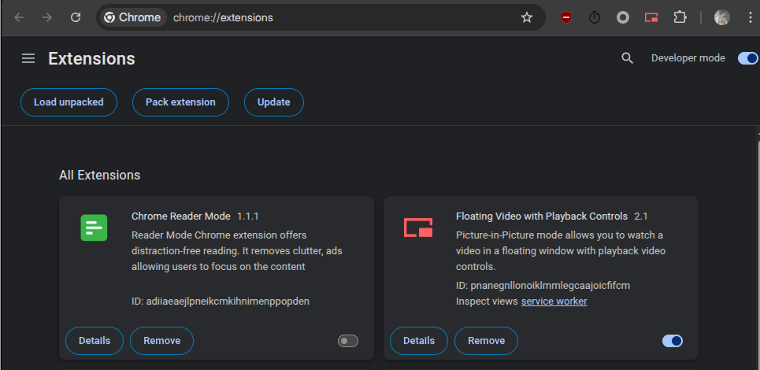Disable Floating Video with Playback Controls
The height and width of the screenshot is (370, 760).
click(x=673, y=341)
